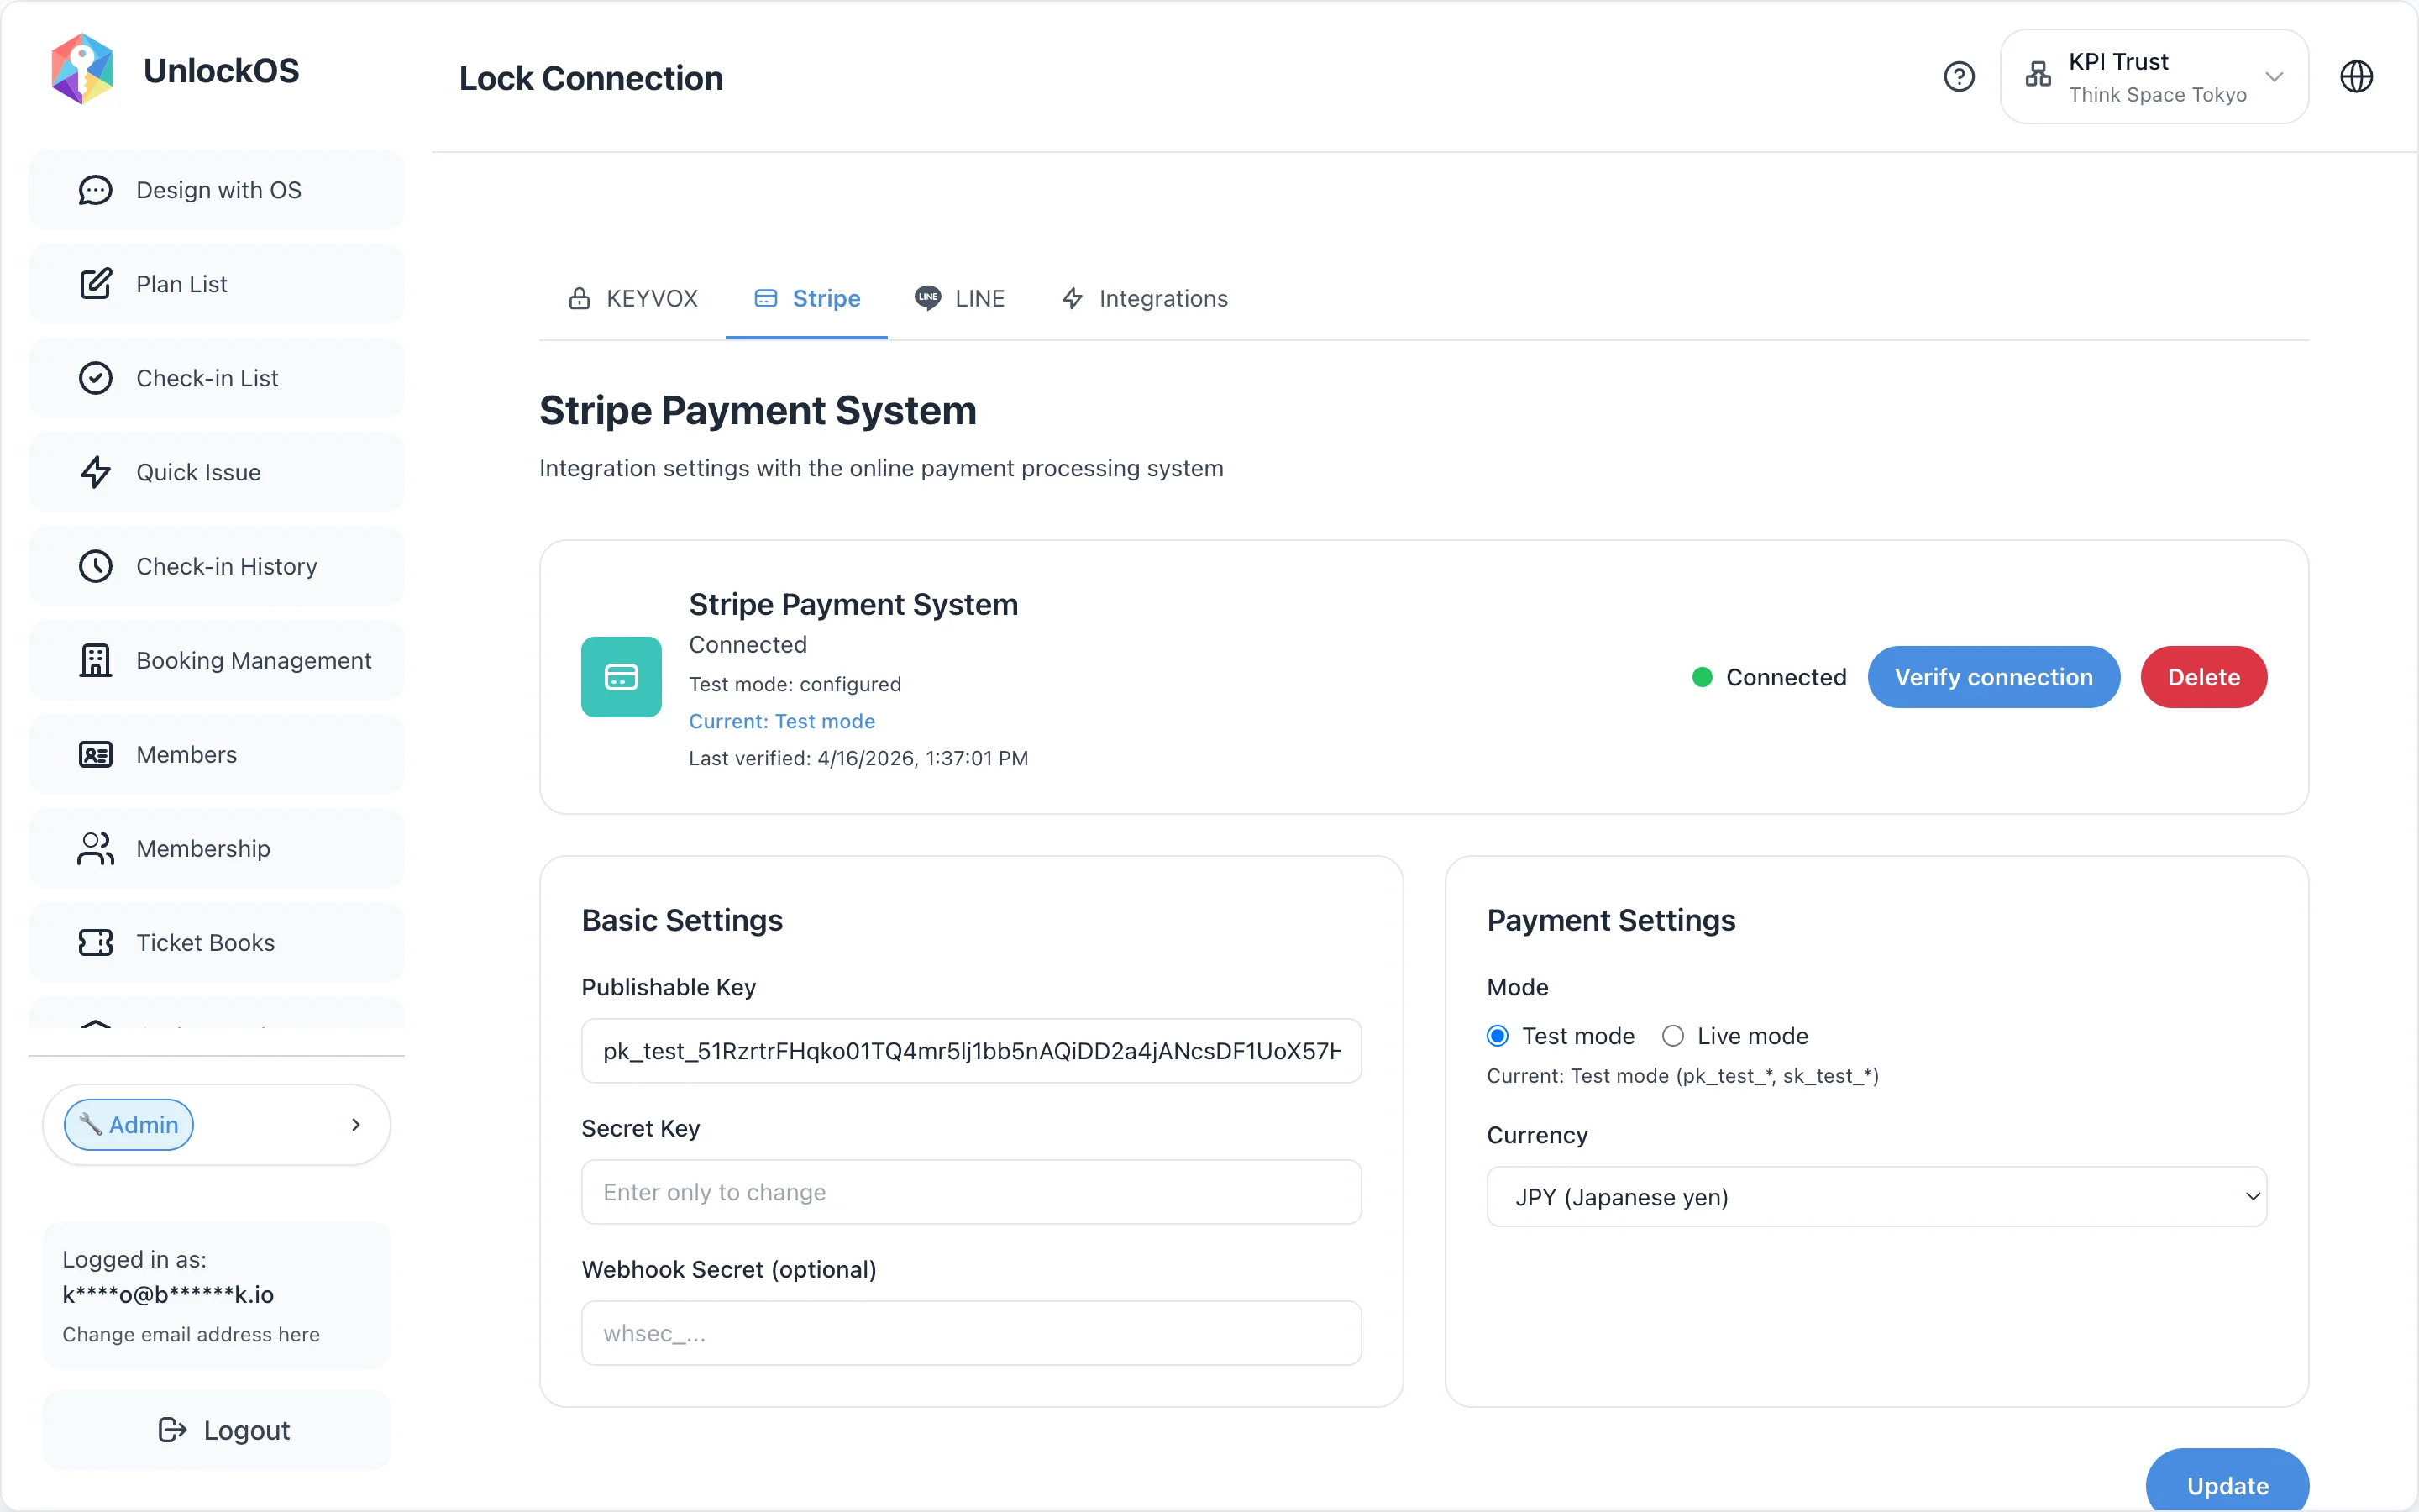Click the Quick Issue lightning icon
The image size is (2419, 1512).
95,472
